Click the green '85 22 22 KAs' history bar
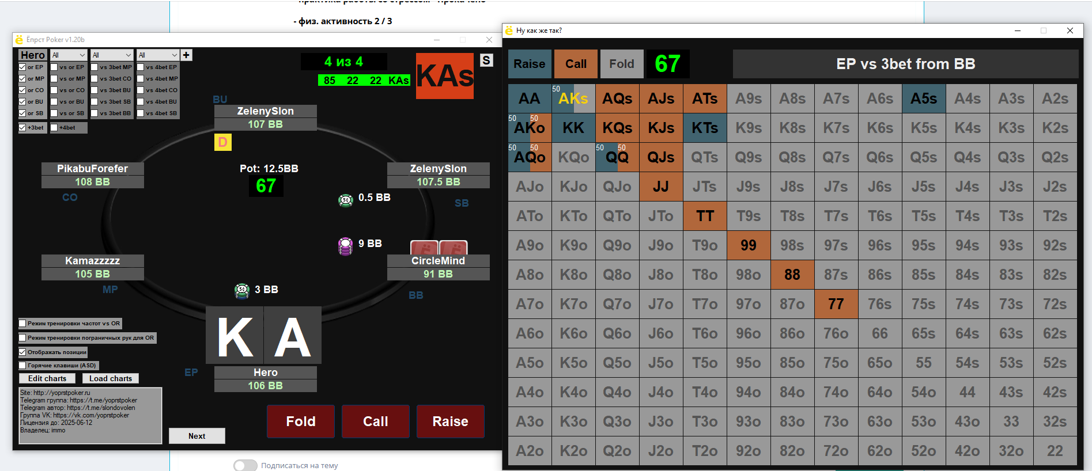The width and height of the screenshot is (1092, 471). pos(364,81)
